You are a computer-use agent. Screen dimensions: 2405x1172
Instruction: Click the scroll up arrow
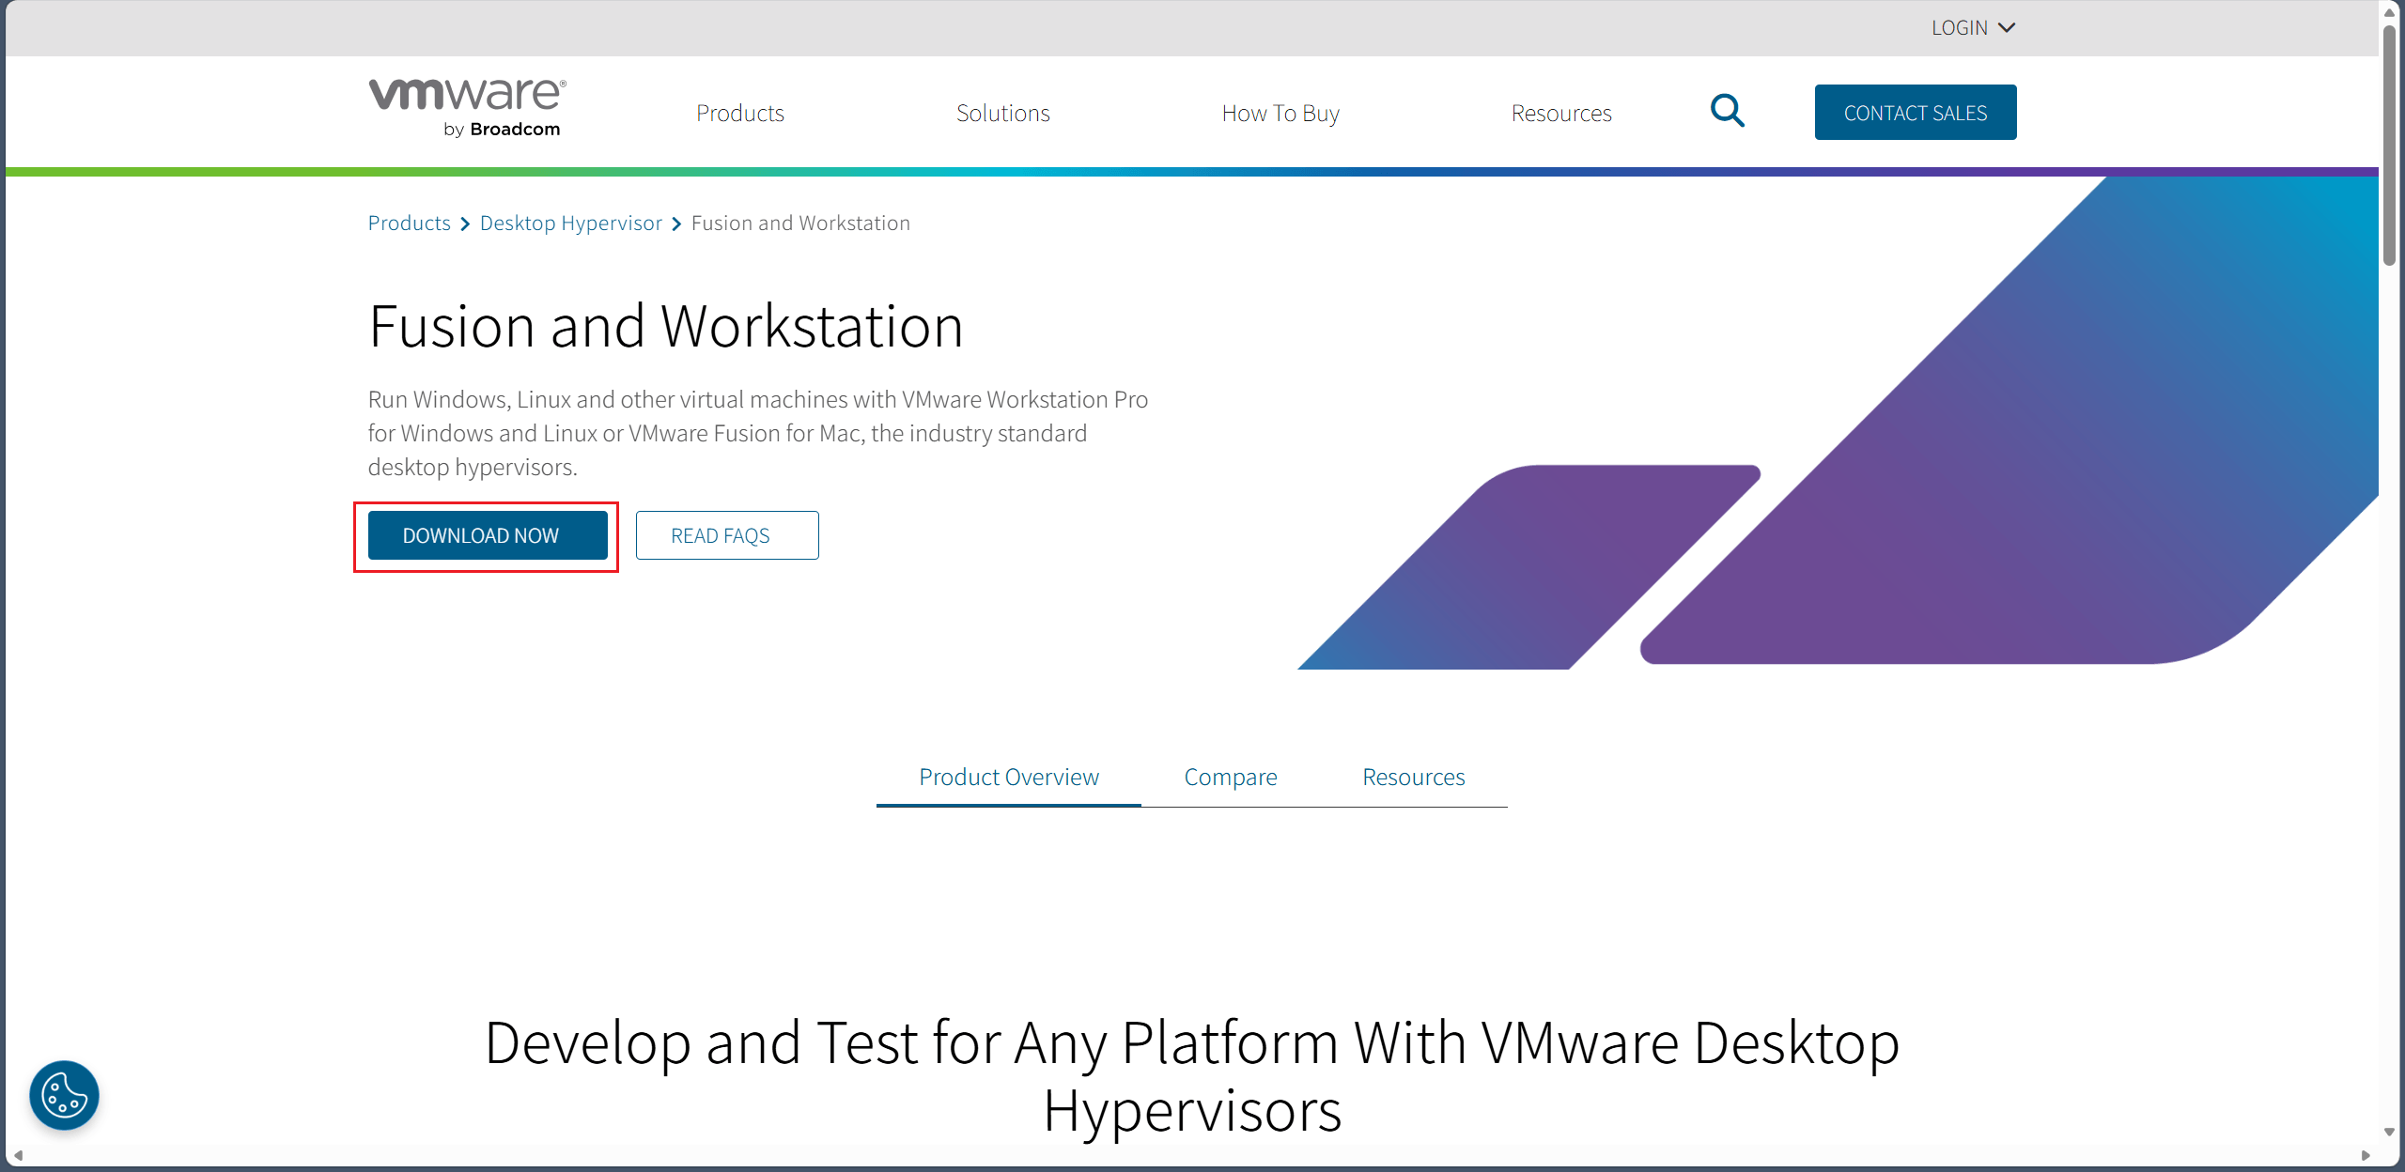(x=2390, y=12)
